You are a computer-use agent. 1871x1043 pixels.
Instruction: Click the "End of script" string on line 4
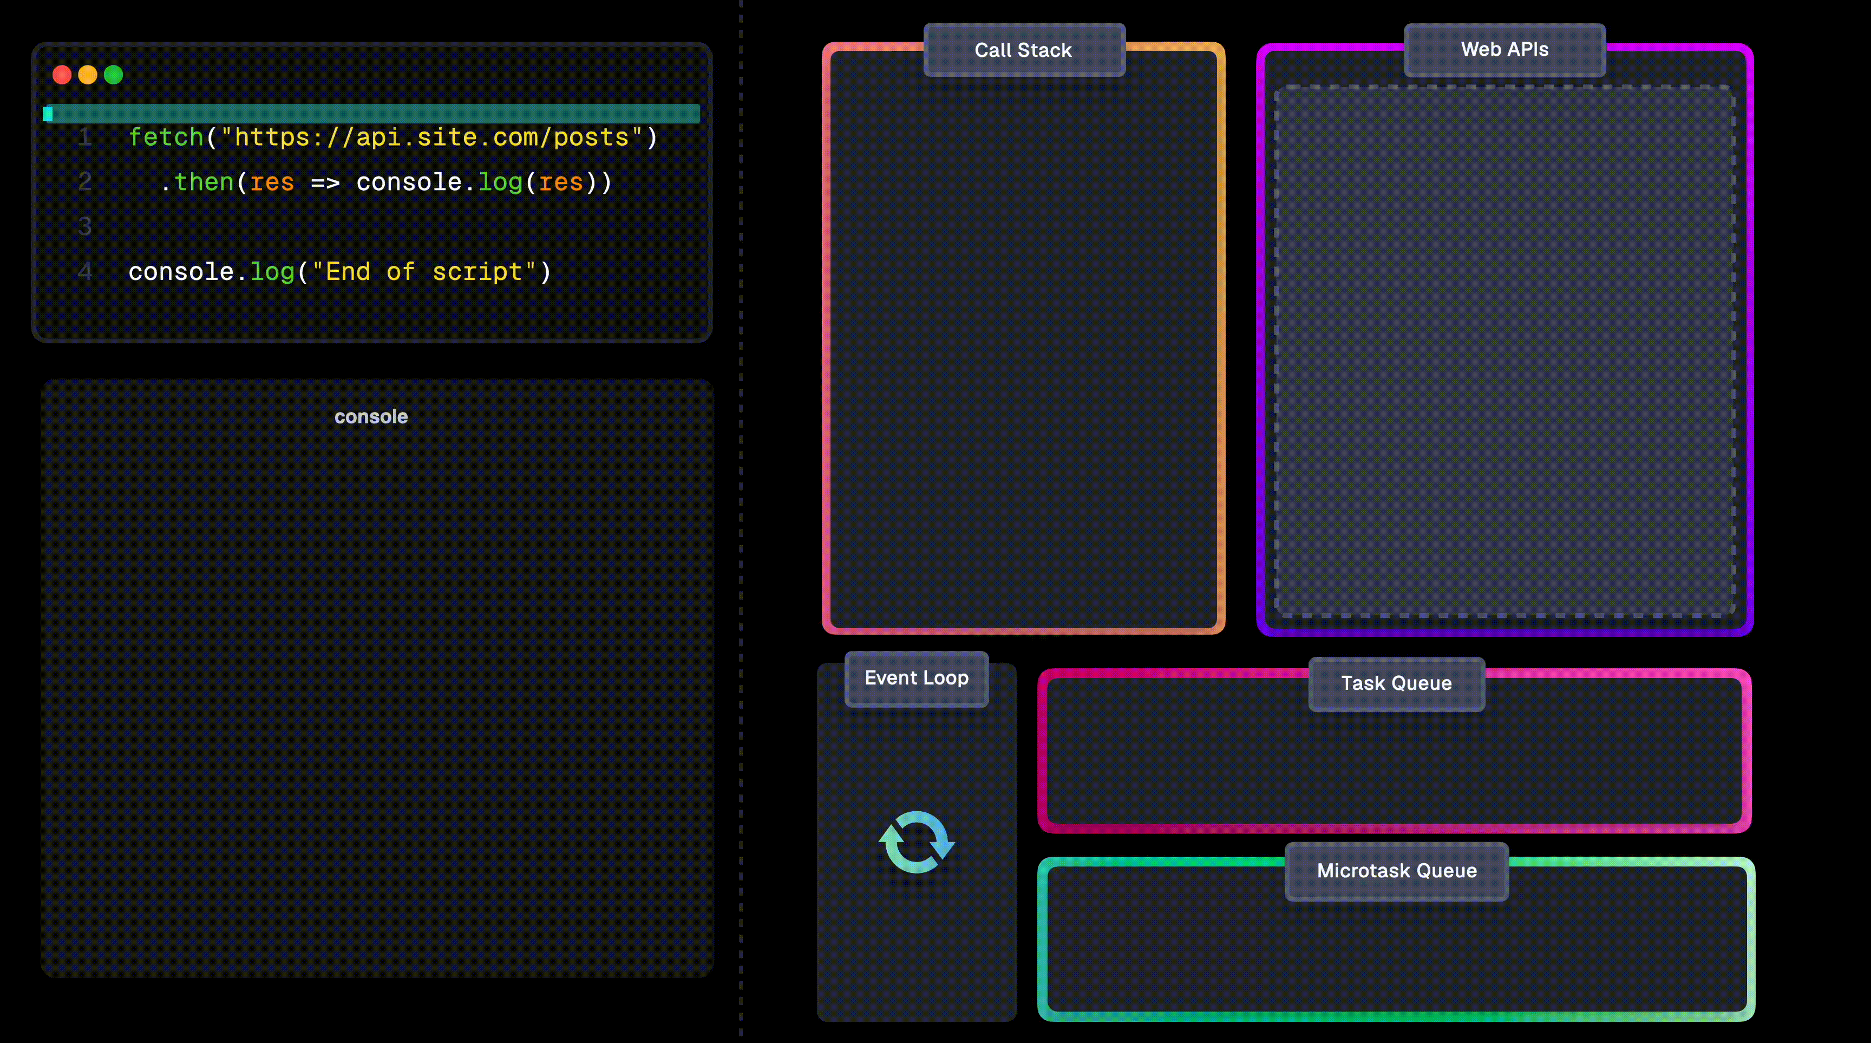[424, 272]
